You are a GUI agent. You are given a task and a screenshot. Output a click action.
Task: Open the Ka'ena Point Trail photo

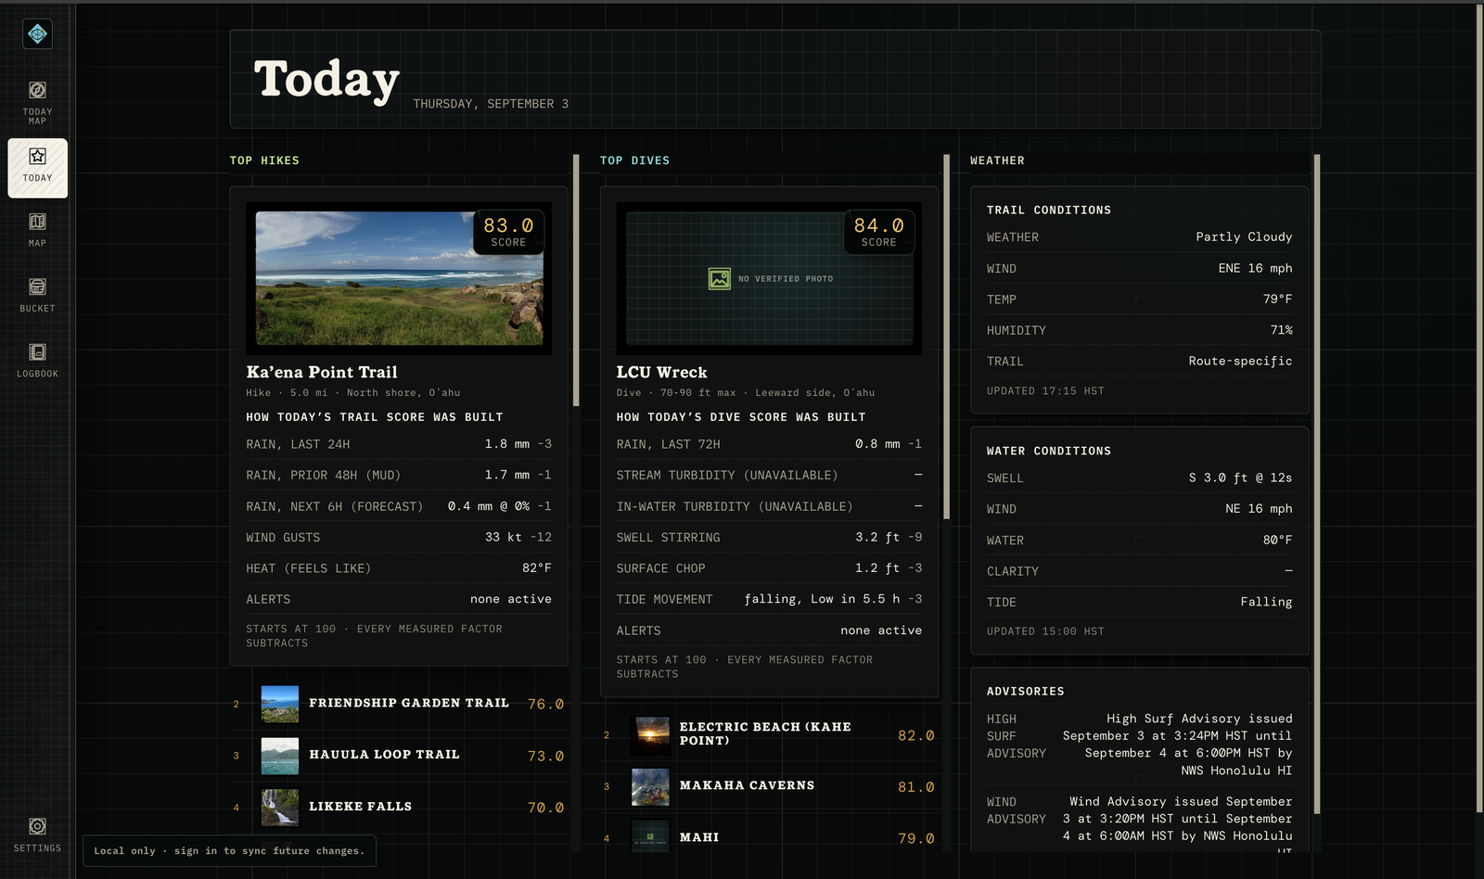point(399,278)
